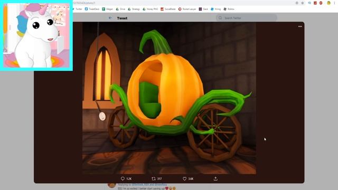Retweet using the icon showing 317

(154, 178)
